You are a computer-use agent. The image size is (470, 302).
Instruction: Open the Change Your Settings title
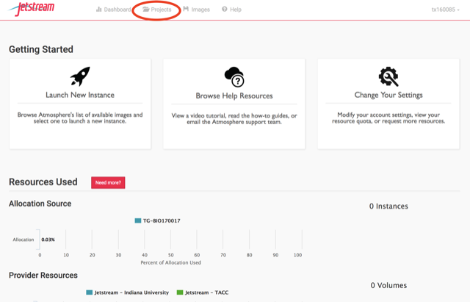click(388, 95)
